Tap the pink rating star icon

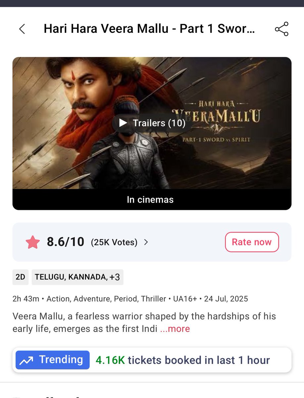pyautogui.click(x=33, y=242)
